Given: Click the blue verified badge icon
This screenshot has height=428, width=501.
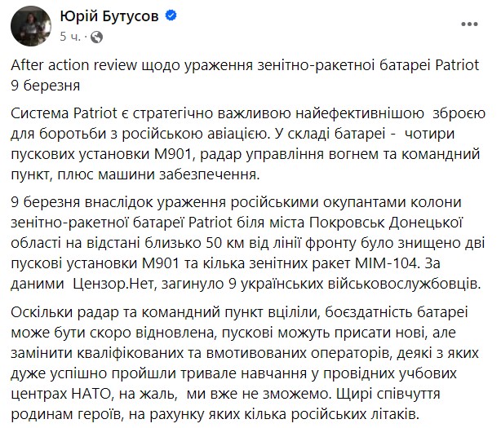Looking at the screenshot, I should pos(171,15).
